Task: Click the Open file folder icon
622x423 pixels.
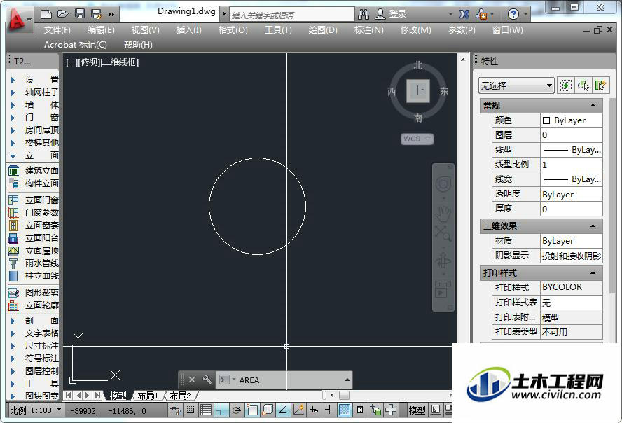Action: 62,14
